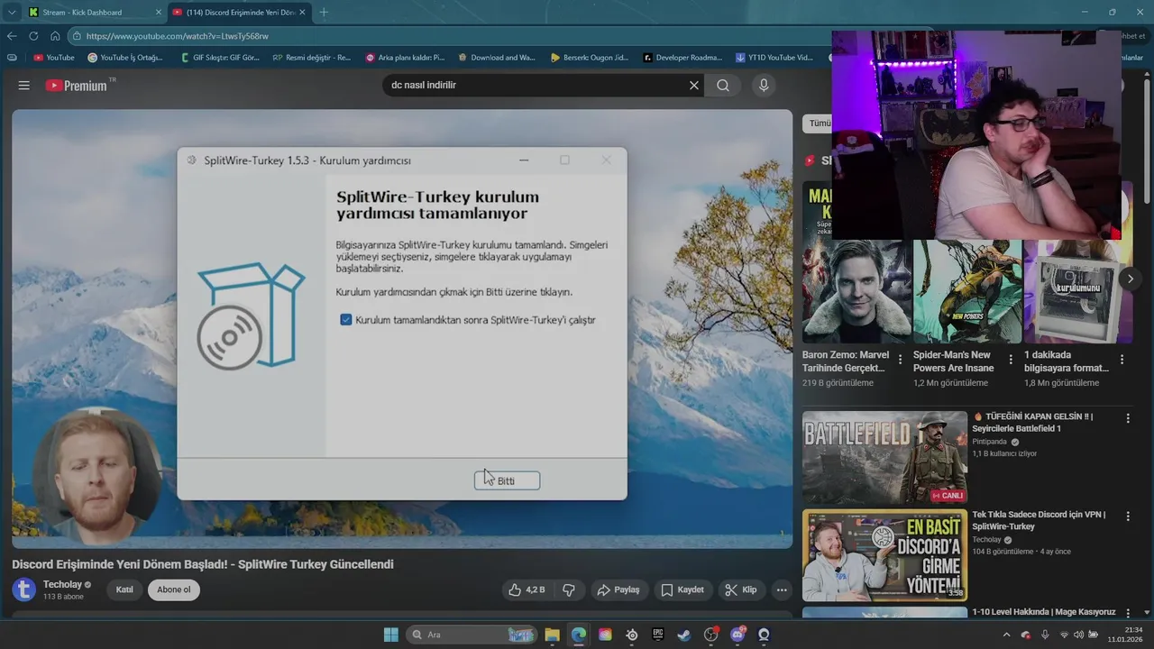Open Baron Zemo: Marvel Tarihinde title link
1154x649 pixels.
[846, 361]
